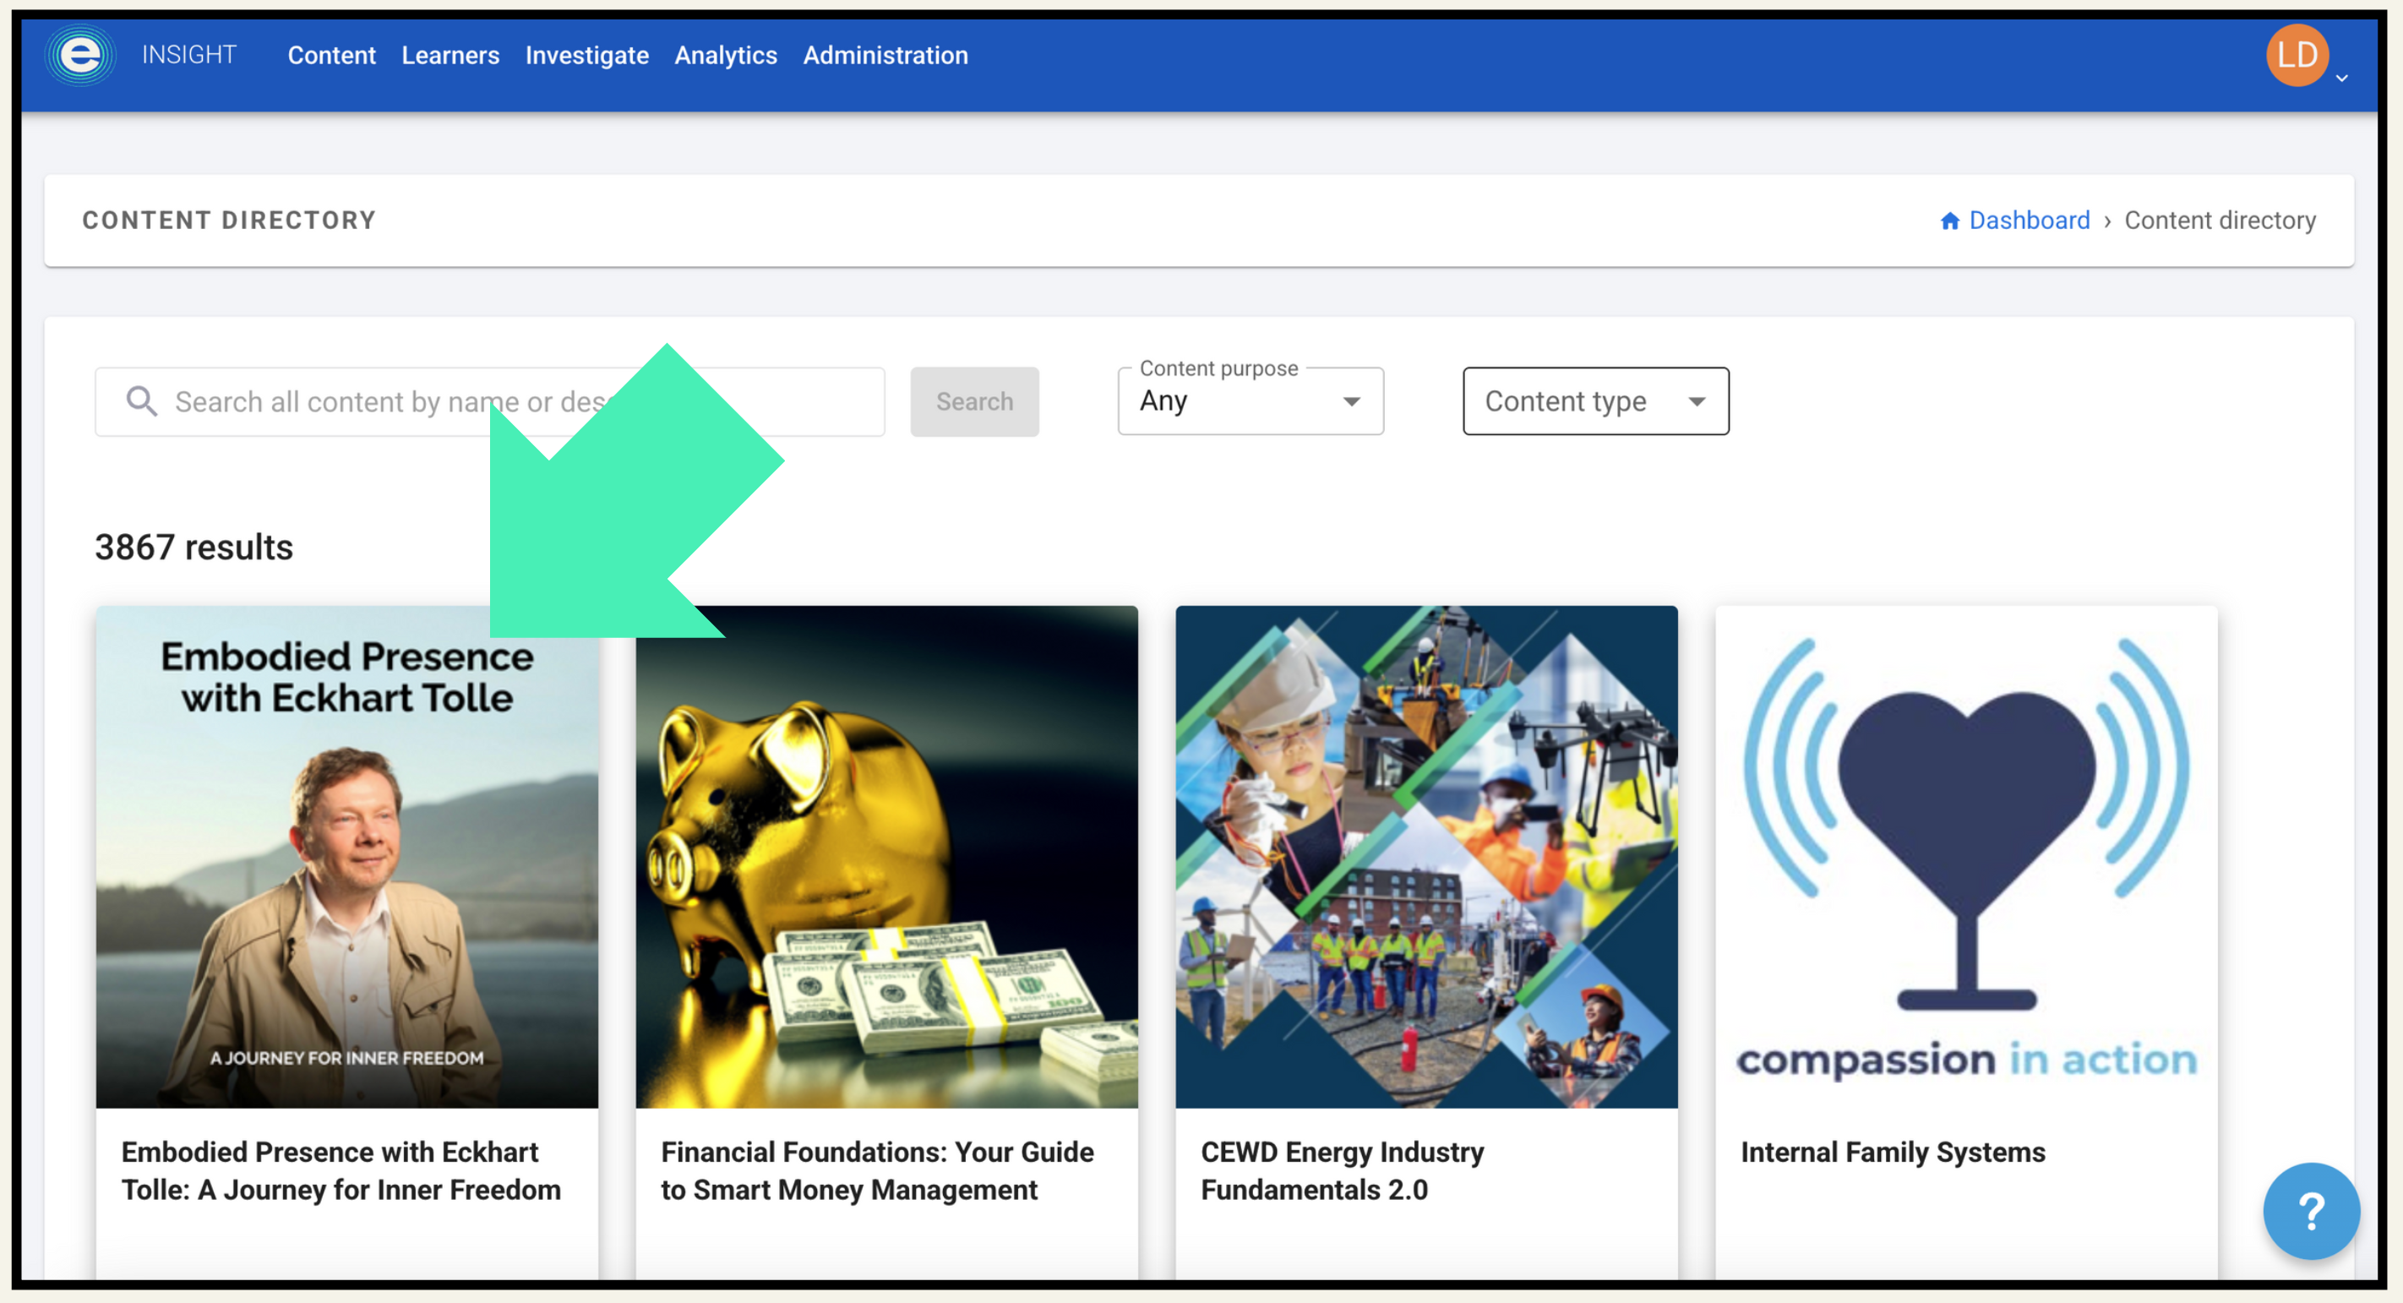Open the Analytics menu
Image resolution: width=2403 pixels, height=1303 pixels.
point(725,55)
